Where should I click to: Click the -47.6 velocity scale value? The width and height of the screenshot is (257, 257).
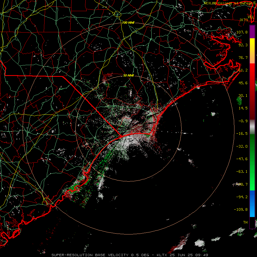coord(242,159)
